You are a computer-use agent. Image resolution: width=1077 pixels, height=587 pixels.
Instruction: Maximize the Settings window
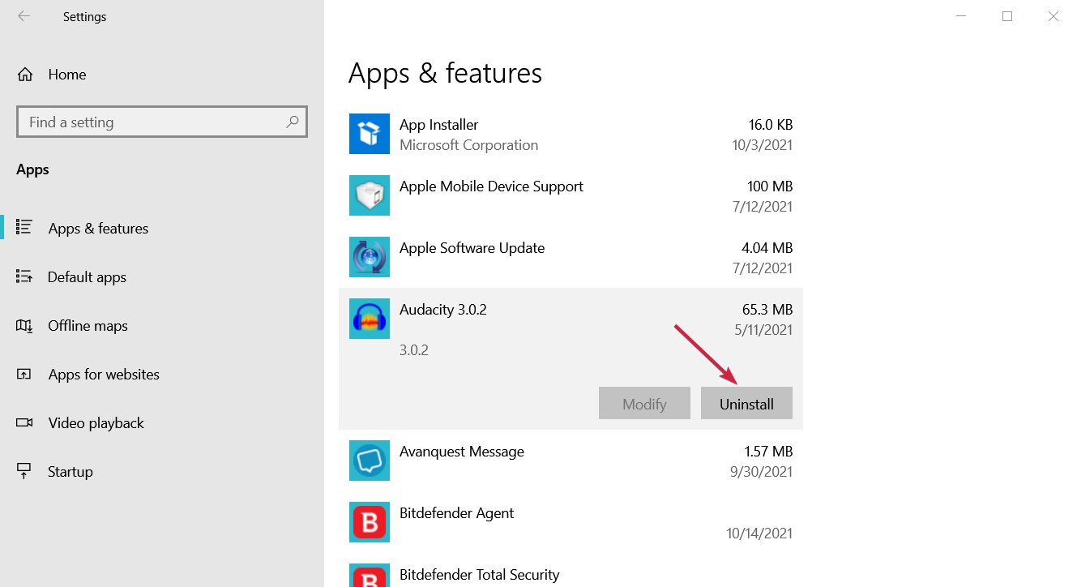(1007, 16)
